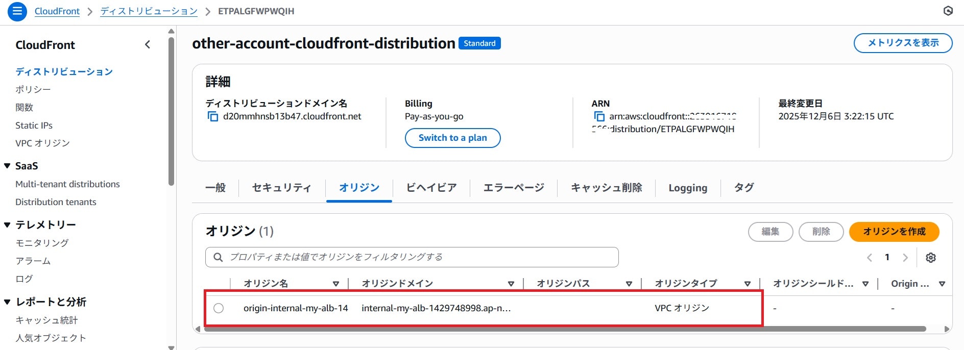Go to previous page of origins
964x350 pixels.
[x=870, y=257]
